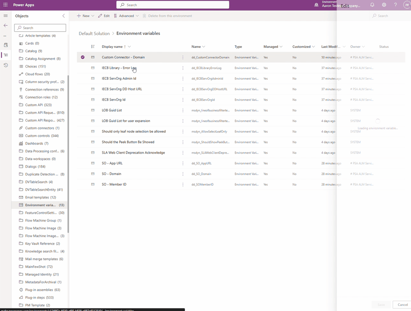Open notifications bell icon
The image size is (411, 311).
pyautogui.click(x=372, y=5)
